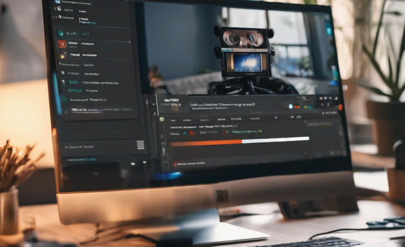Click the red recorder icon in the sidebar
This screenshot has height=247, width=405.
coord(63,44)
